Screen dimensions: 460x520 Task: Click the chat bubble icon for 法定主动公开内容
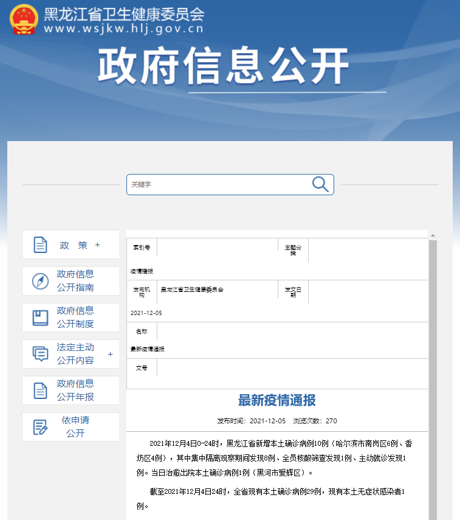coord(40,354)
